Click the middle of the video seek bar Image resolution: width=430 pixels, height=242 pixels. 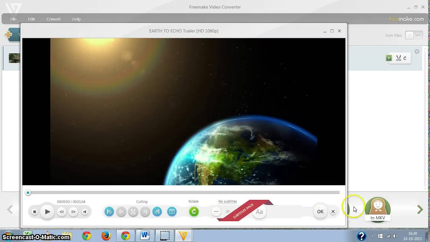pos(183,193)
